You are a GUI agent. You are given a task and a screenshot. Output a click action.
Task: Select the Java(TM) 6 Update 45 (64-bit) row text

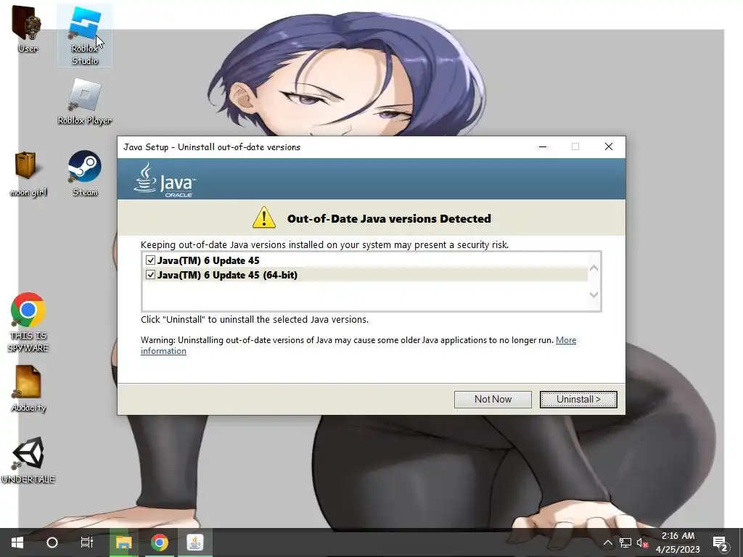(227, 275)
